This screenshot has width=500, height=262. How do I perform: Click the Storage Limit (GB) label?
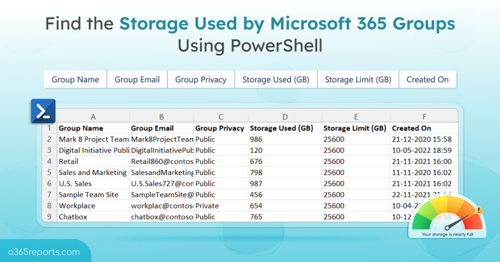(358, 79)
